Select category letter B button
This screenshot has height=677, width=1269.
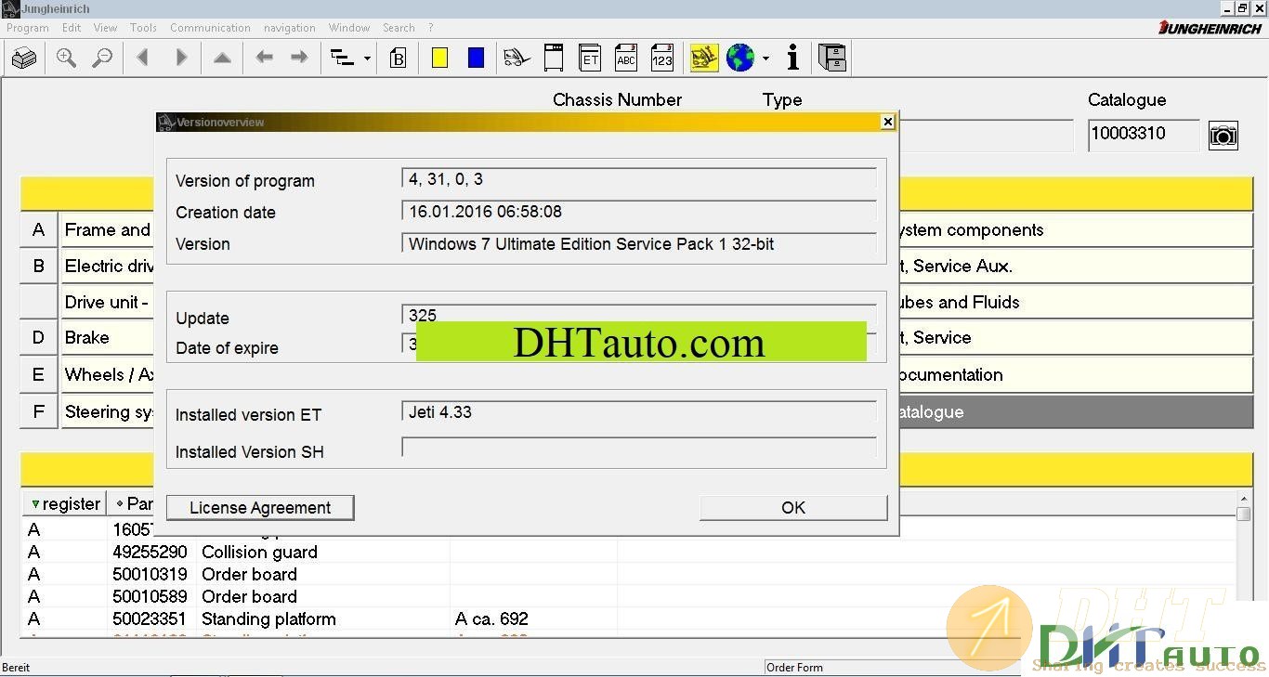tap(38, 266)
